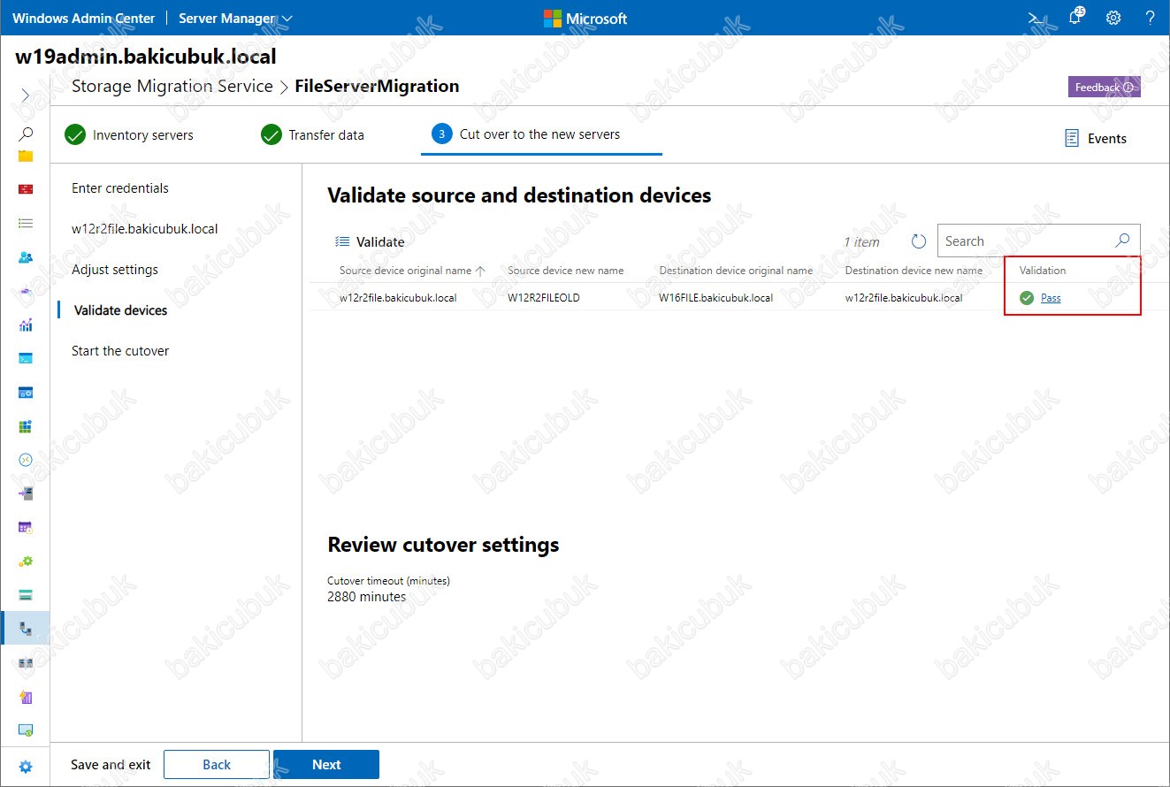Open the Files tool folder icon
Viewport: 1170px width, 787px height.
pos(26,156)
